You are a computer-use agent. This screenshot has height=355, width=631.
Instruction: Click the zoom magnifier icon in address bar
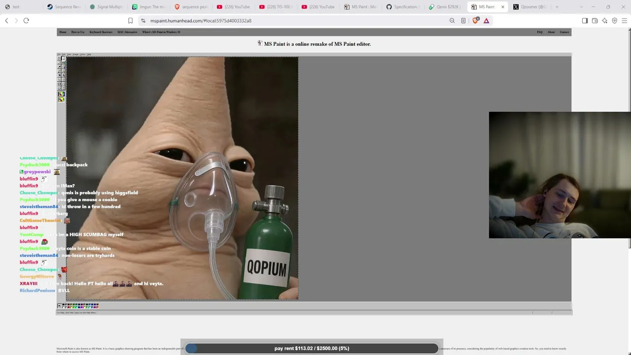pyautogui.click(x=452, y=21)
